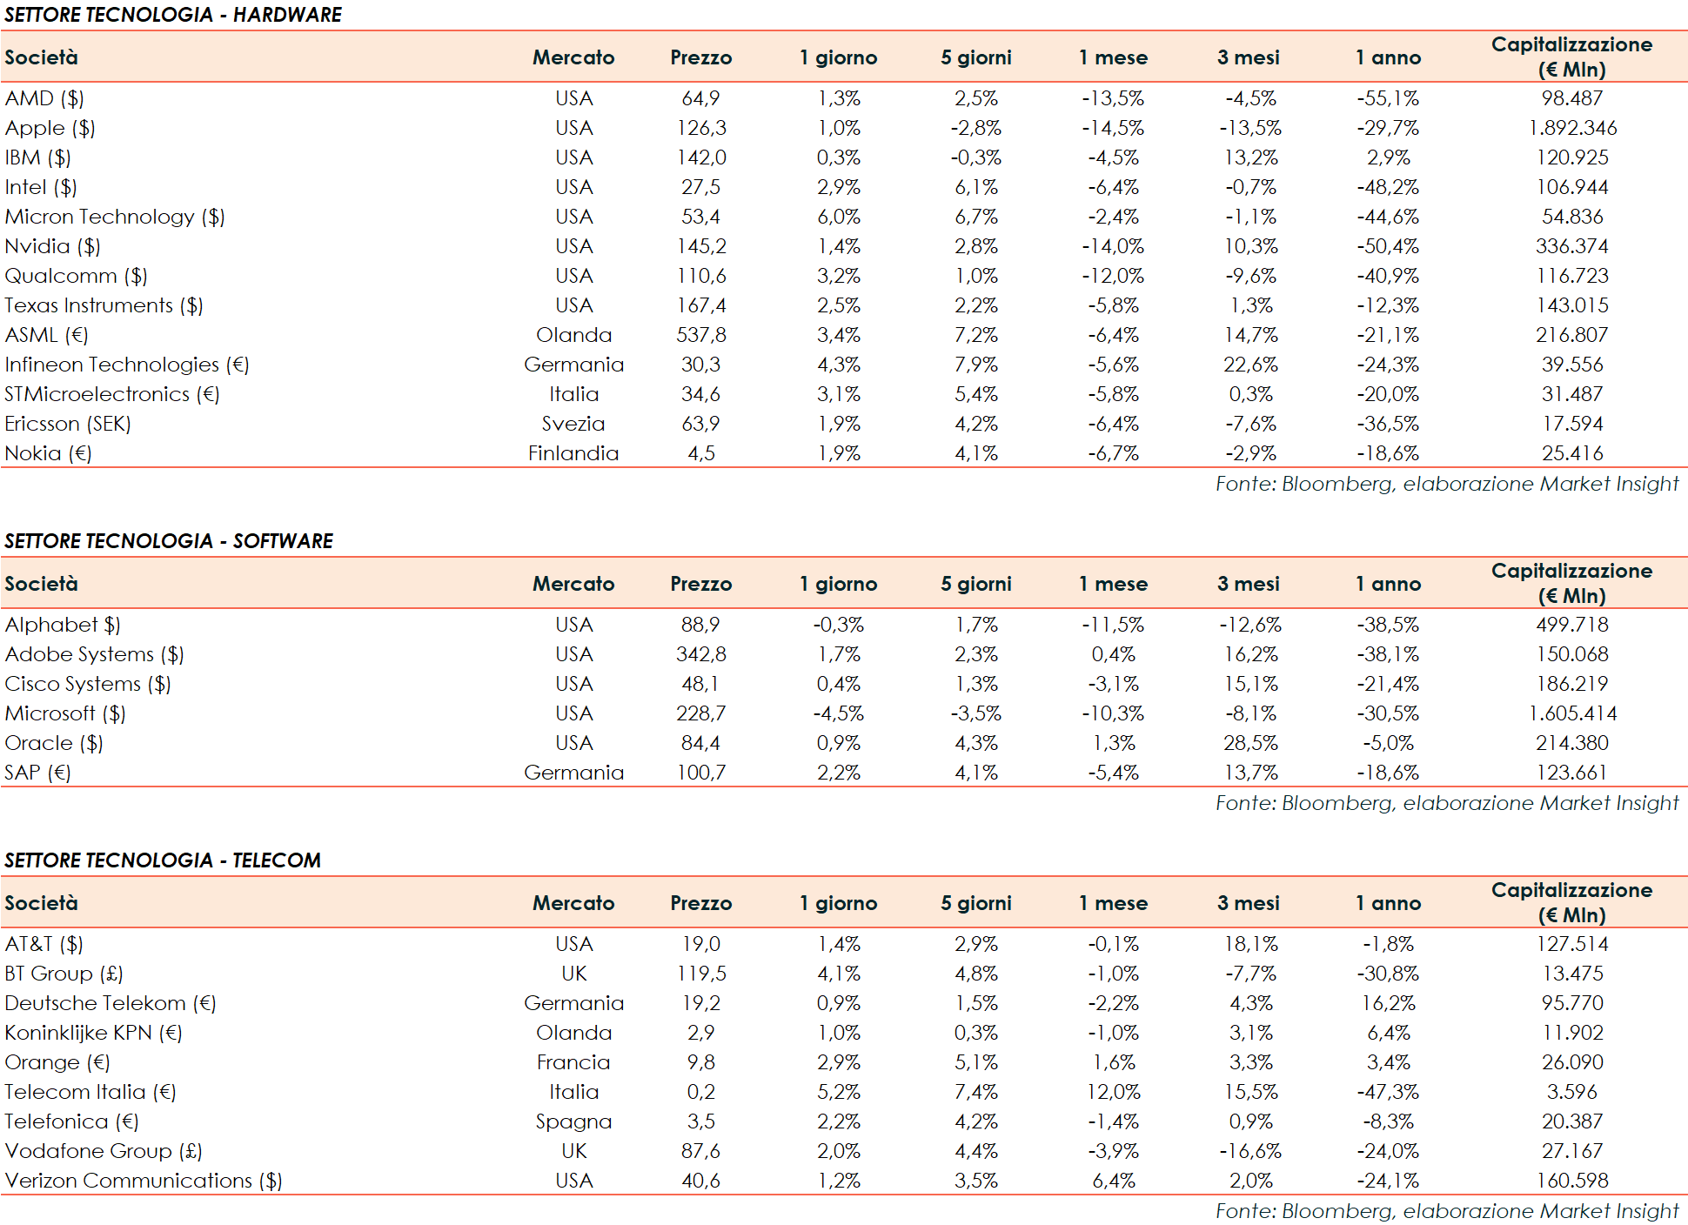
Task: Select the SETTORE TECNOLOGIA - TELECOM heading
Action: (163, 860)
